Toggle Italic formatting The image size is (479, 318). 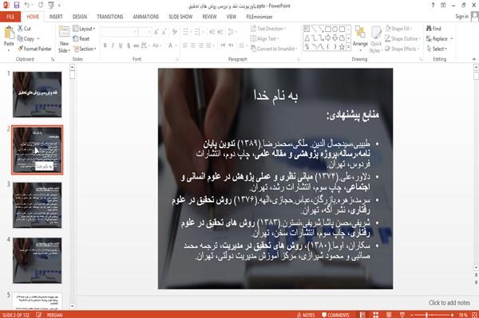[113, 45]
